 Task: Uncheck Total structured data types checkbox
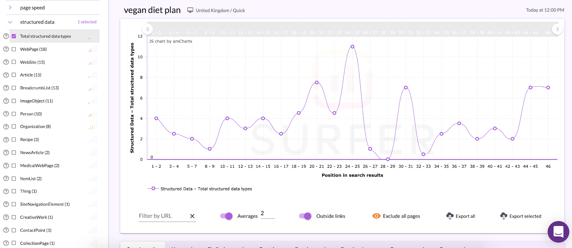click(14, 36)
